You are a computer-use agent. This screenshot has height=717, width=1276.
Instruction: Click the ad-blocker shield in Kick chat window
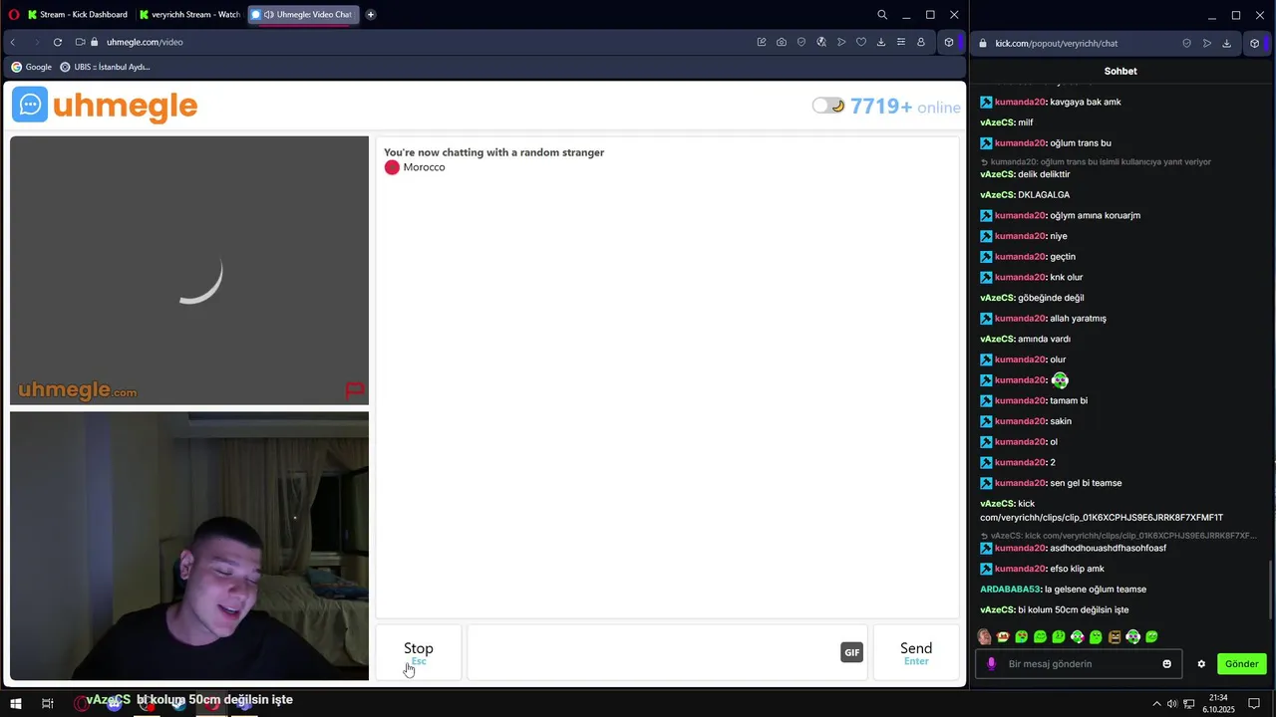tap(1186, 43)
